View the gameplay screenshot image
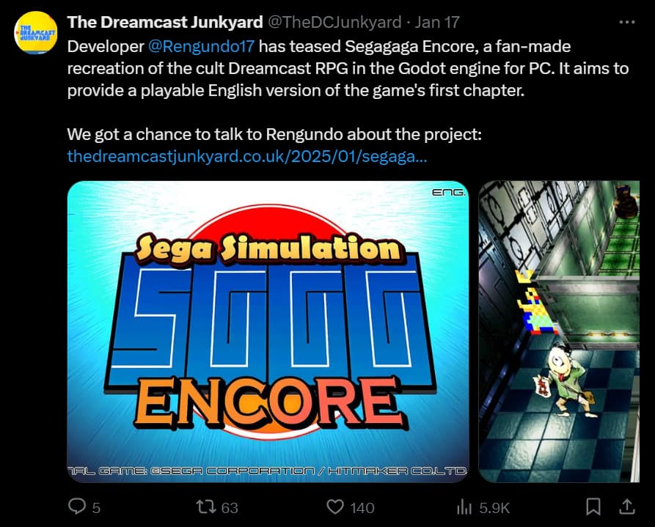 (559, 331)
